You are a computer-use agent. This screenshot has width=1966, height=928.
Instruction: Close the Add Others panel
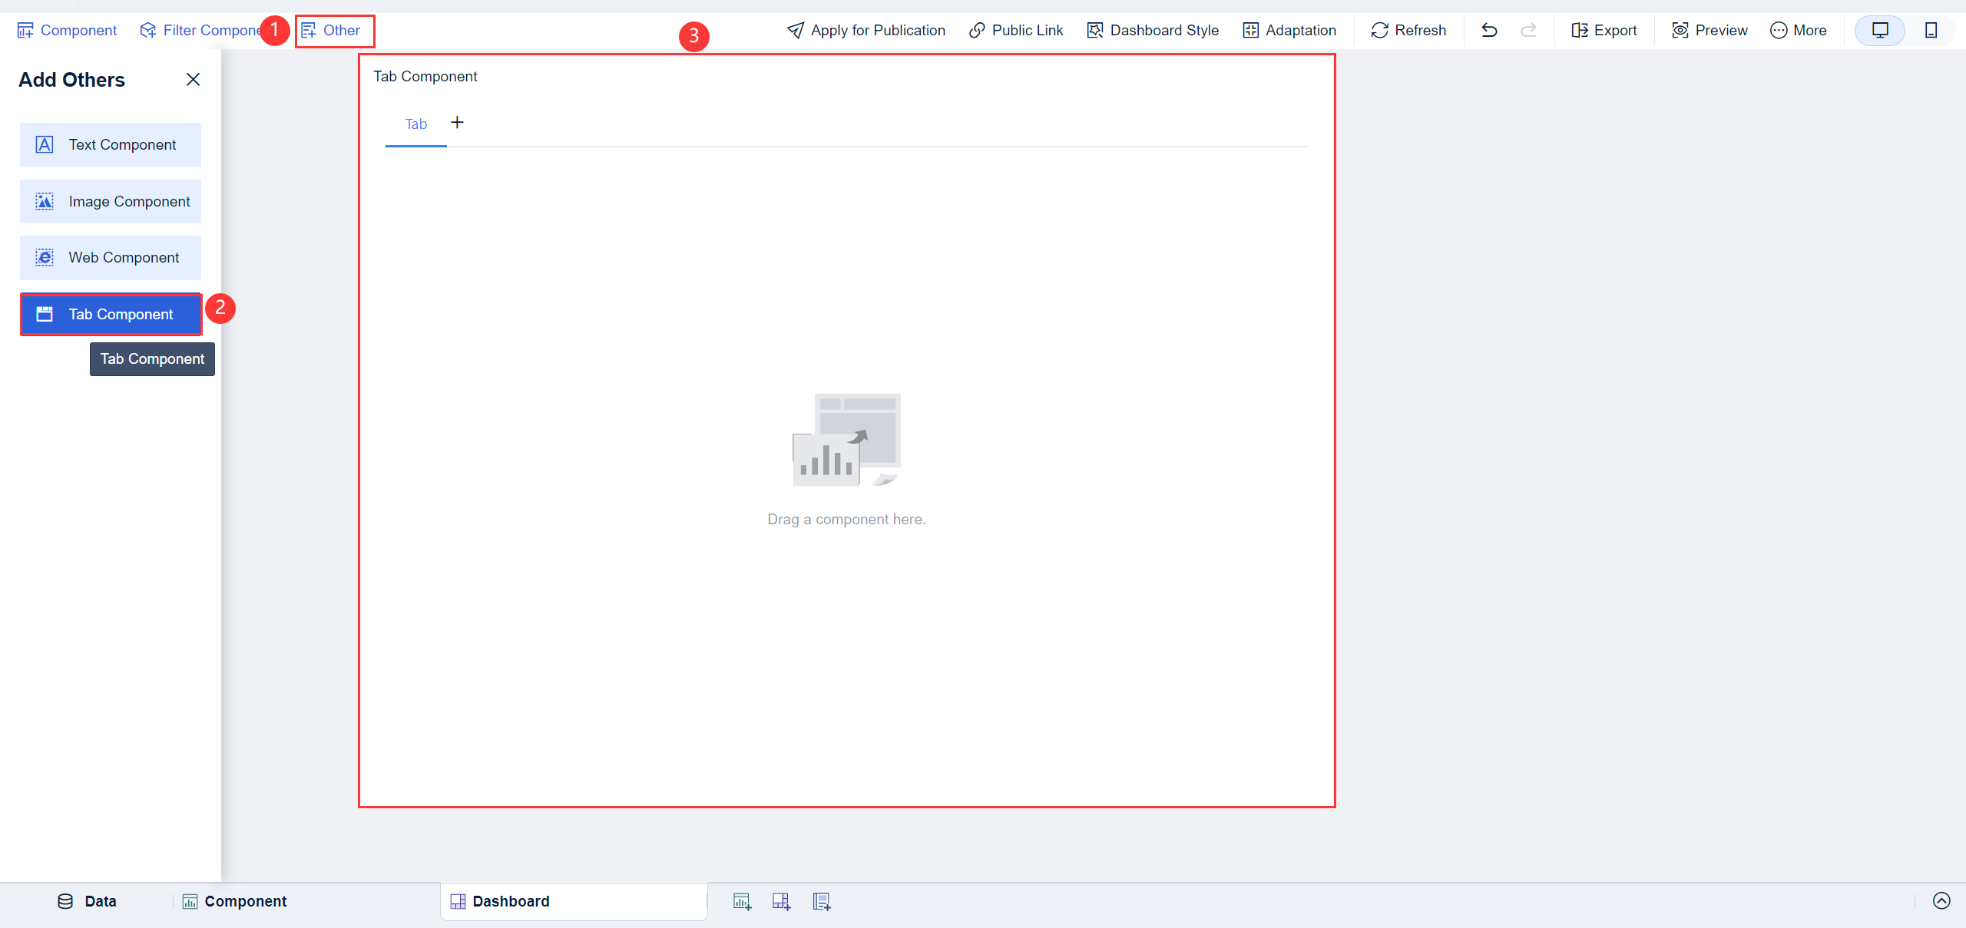(193, 79)
